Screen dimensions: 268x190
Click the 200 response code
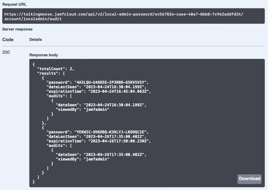[x=6, y=52]
